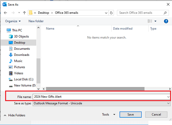Collapse the pane with Hide Folders
172x125 pixels.
(x=14, y=115)
